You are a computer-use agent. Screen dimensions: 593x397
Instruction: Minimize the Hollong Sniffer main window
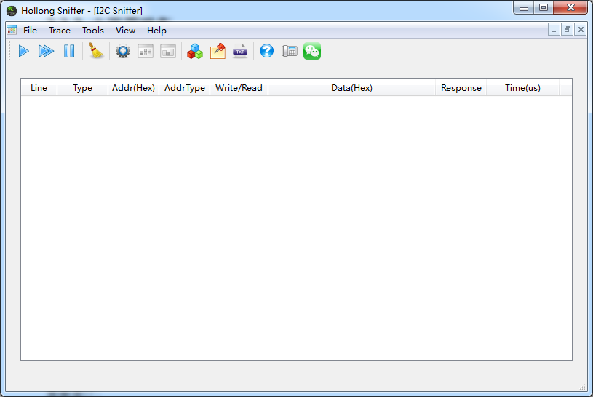coord(524,8)
